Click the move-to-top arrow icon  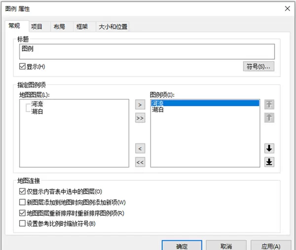point(269,104)
